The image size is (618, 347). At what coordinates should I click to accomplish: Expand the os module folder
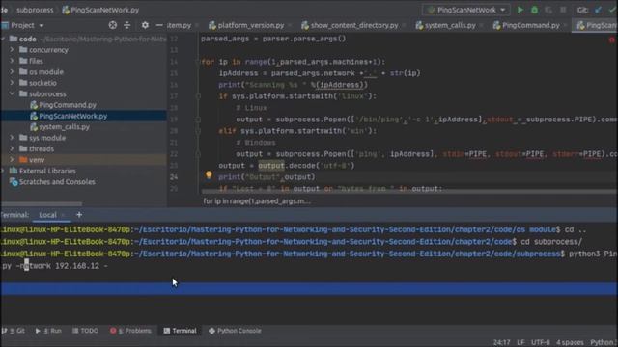(x=12, y=72)
